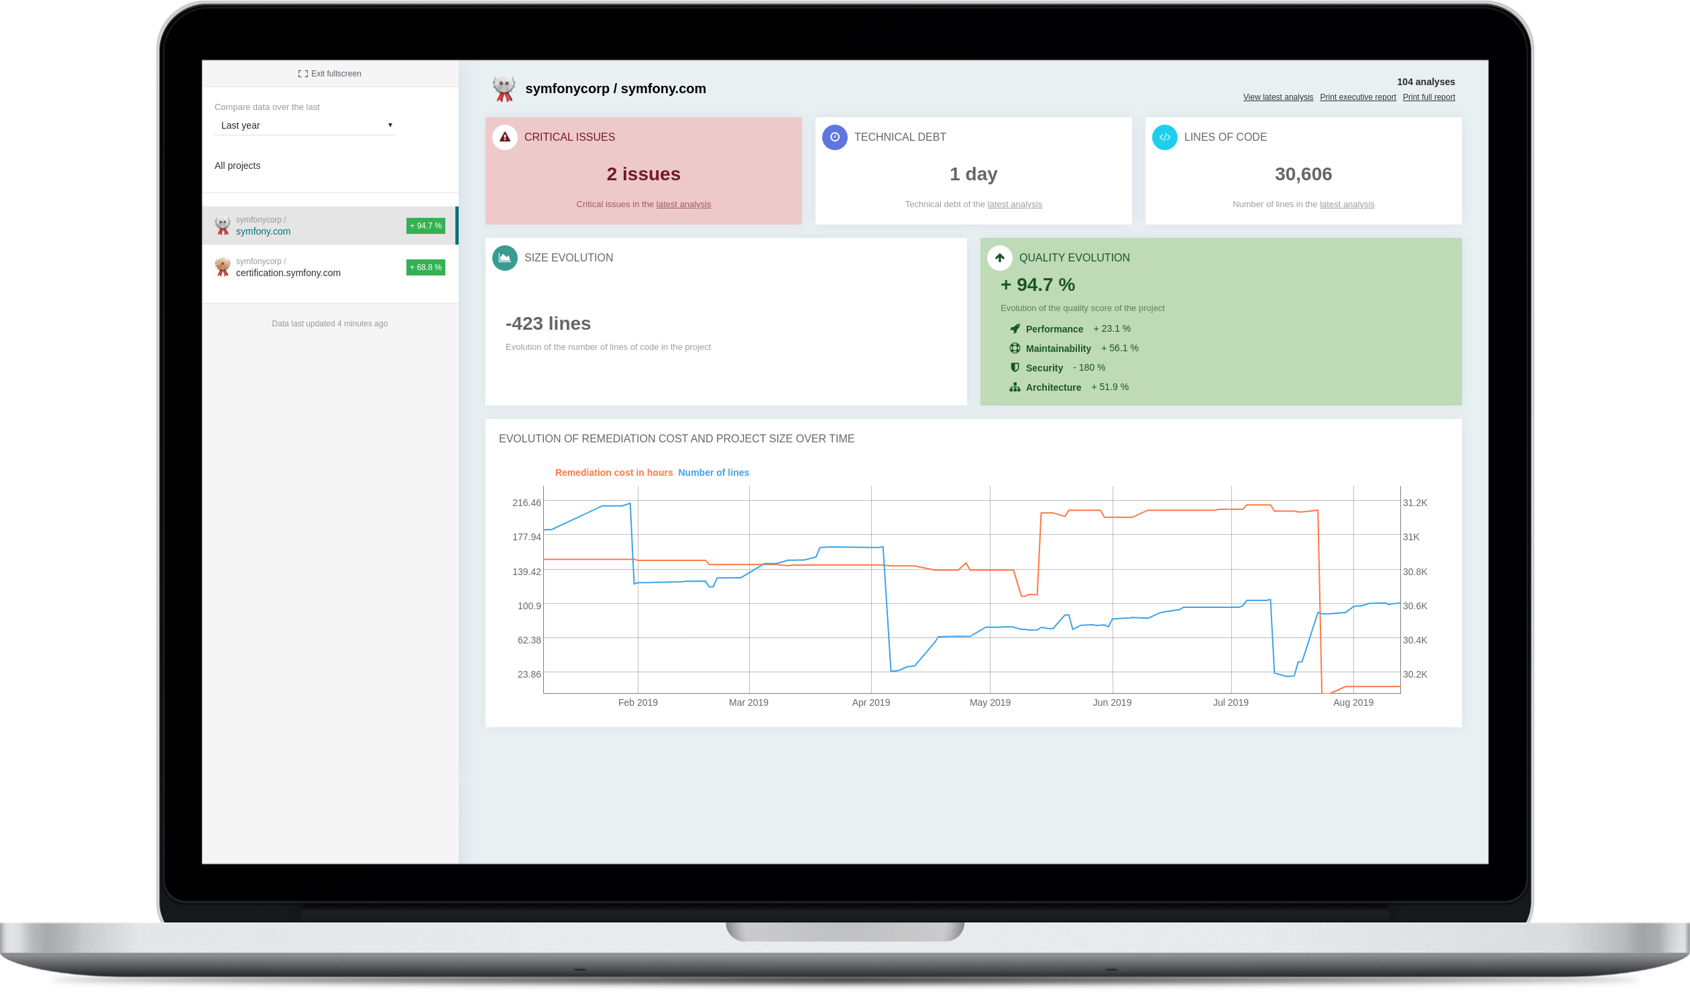
Task: Click the Security shield icon
Action: click(x=1014, y=367)
